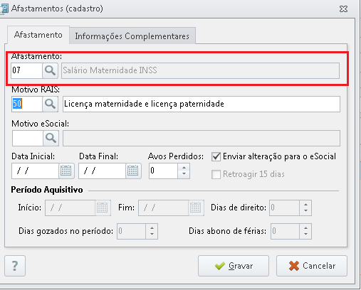Check the Retroagir 15 dias box
361x290 pixels.
click(x=216, y=174)
